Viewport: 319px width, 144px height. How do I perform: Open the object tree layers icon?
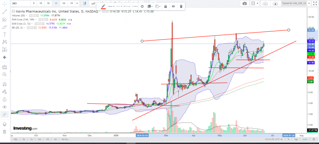point(4,124)
